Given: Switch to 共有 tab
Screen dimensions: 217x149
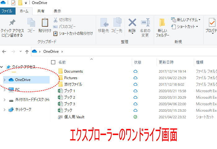Looking at the screenshot, I should click(41, 11).
